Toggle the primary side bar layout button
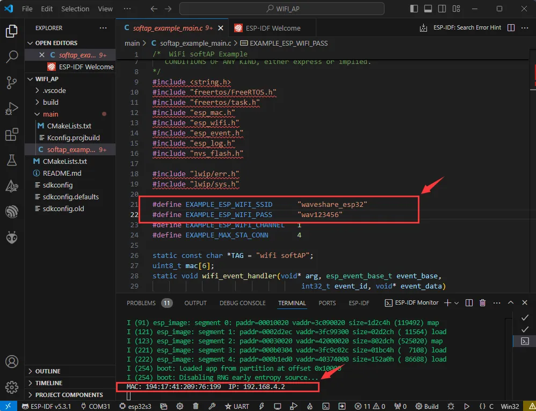 point(414,9)
